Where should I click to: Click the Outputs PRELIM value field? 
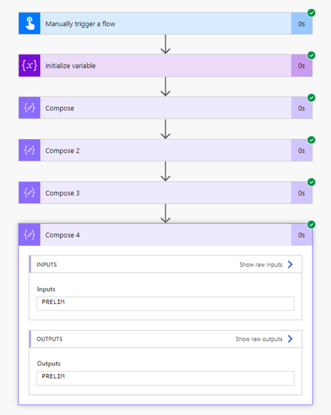(165, 378)
